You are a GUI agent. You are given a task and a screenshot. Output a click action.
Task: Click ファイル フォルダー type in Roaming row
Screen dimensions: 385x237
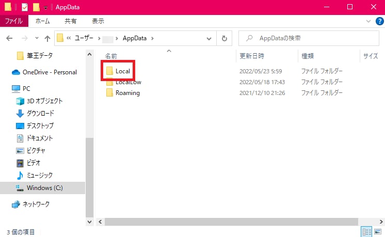pyautogui.click(x=322, y=93)
